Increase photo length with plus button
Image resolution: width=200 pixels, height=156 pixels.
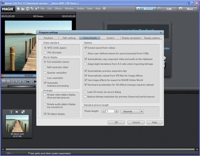117,111
